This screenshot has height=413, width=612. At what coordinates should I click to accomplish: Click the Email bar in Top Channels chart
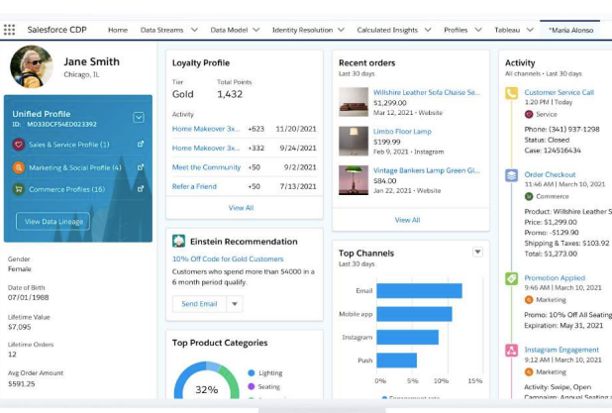pos(419,291)
